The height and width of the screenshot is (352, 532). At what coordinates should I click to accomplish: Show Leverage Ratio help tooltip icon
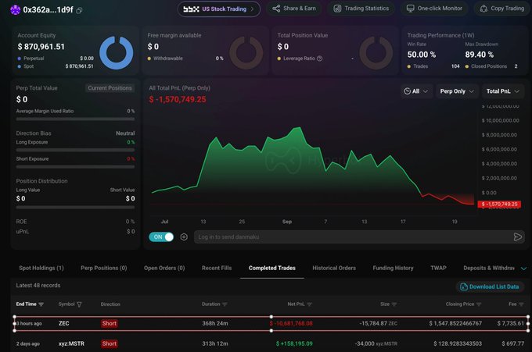[319, 59]
